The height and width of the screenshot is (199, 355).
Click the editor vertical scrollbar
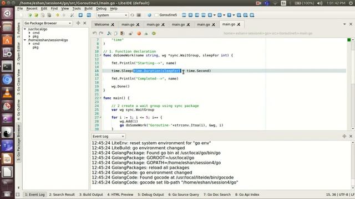pyautogui.click(x=353, y=85)
